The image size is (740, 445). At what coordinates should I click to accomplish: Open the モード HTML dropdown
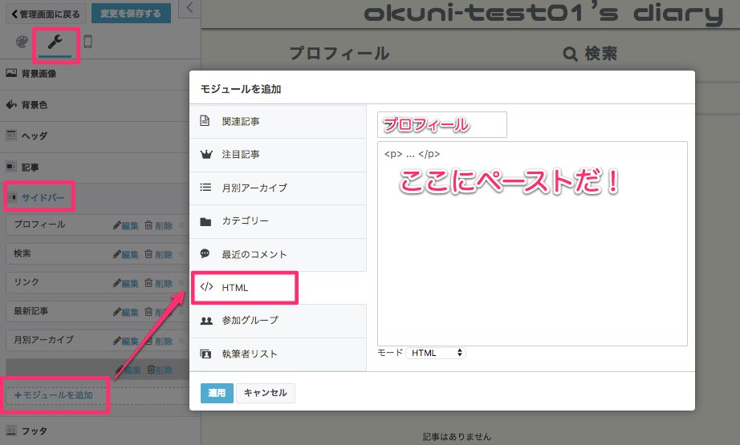click(436, 353)
